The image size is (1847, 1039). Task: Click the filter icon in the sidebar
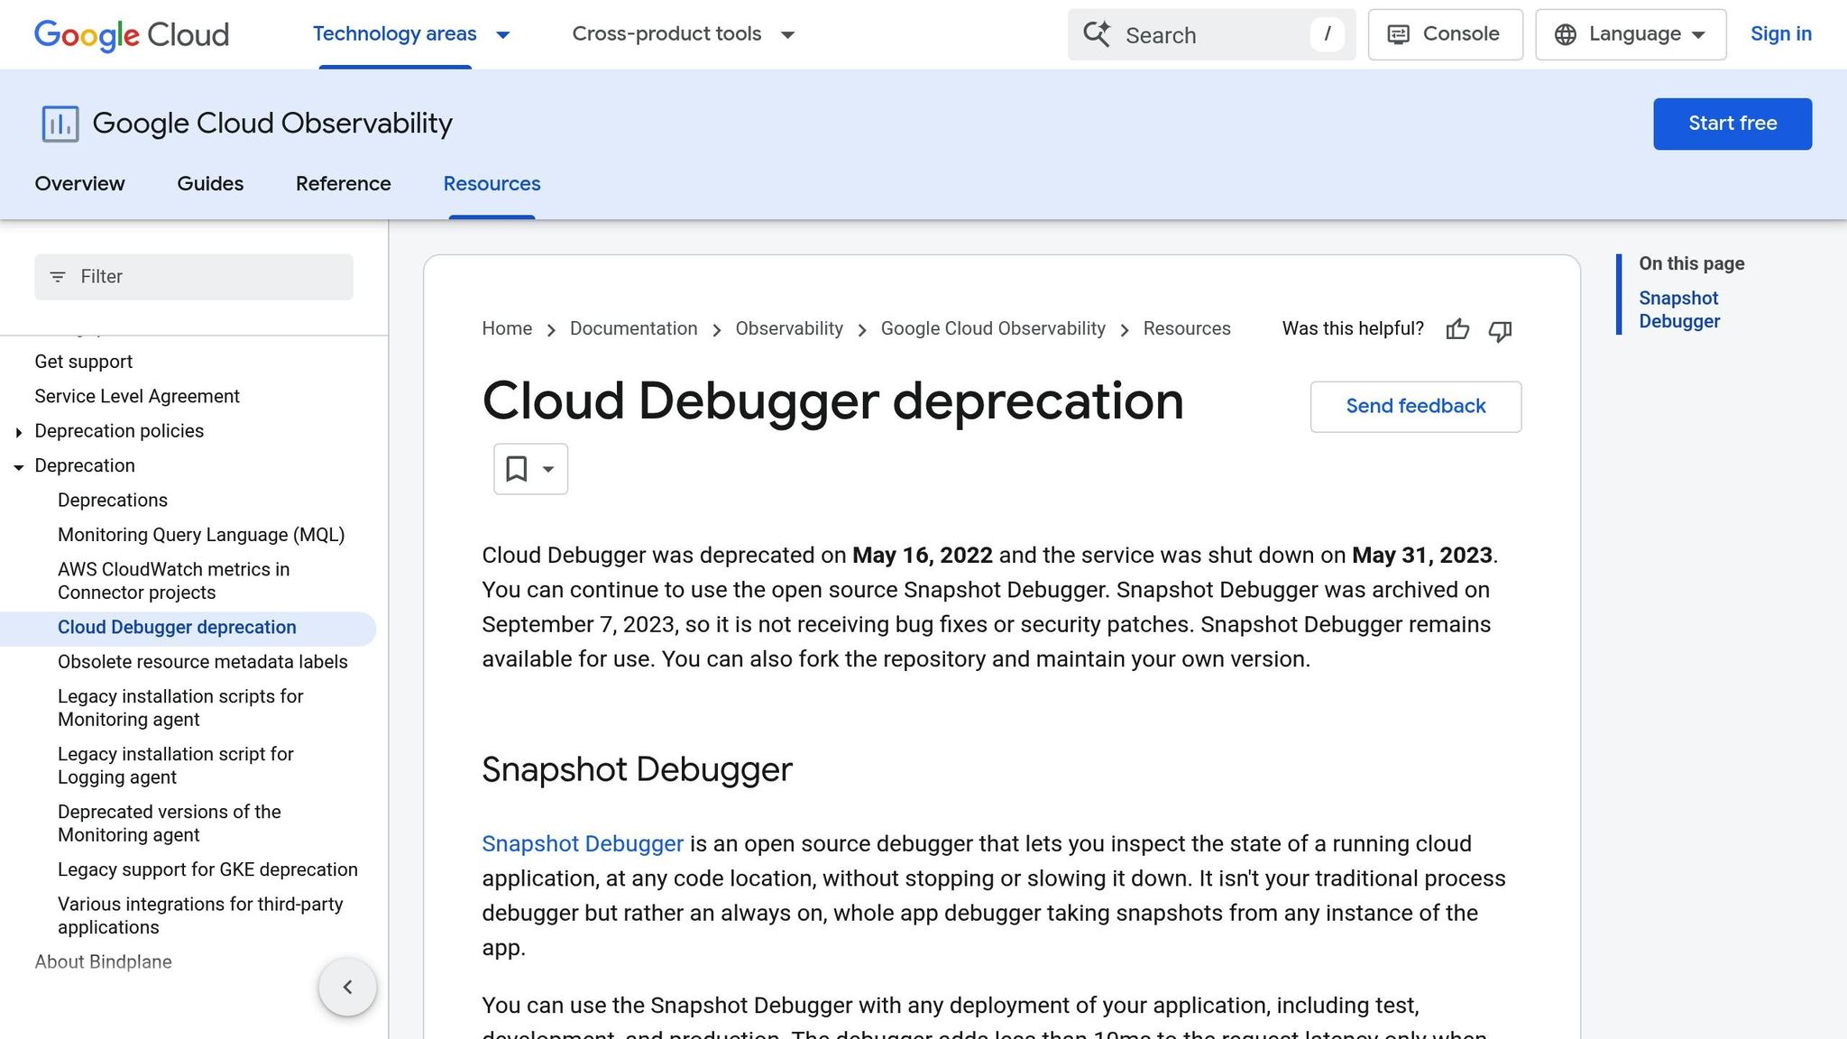[x=59, y=277]
